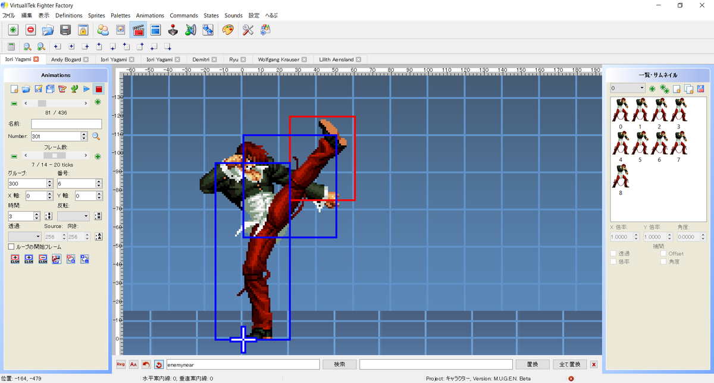The width and height of the screenshot is (714, 383).
Task: Click the search field containing enemynear
Action: [x=242, y=364]
